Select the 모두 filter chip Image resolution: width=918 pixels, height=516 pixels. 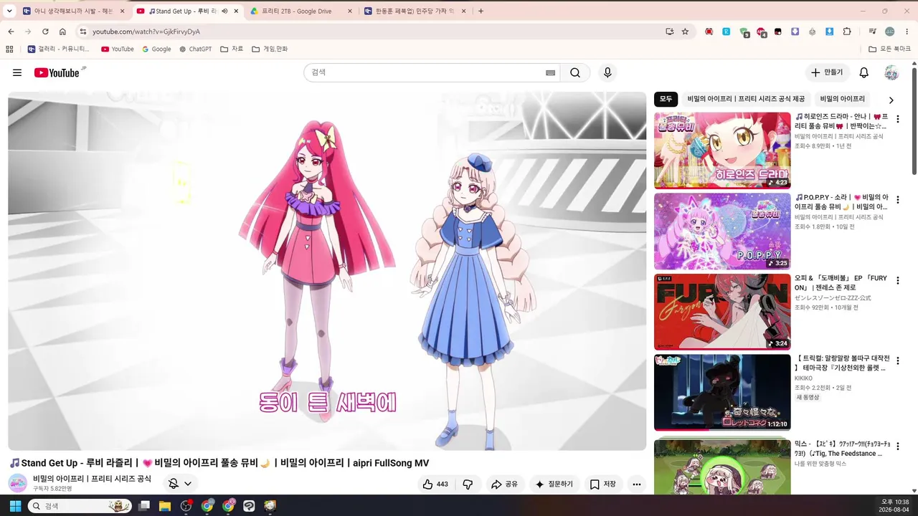[x=666, y=99]
